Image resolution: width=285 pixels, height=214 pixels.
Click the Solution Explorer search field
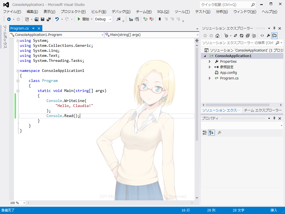242,43
